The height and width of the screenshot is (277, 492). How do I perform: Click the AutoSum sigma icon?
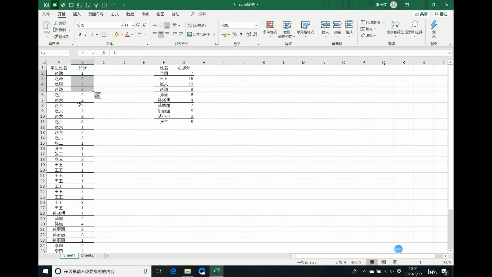(x=363, y=22)
